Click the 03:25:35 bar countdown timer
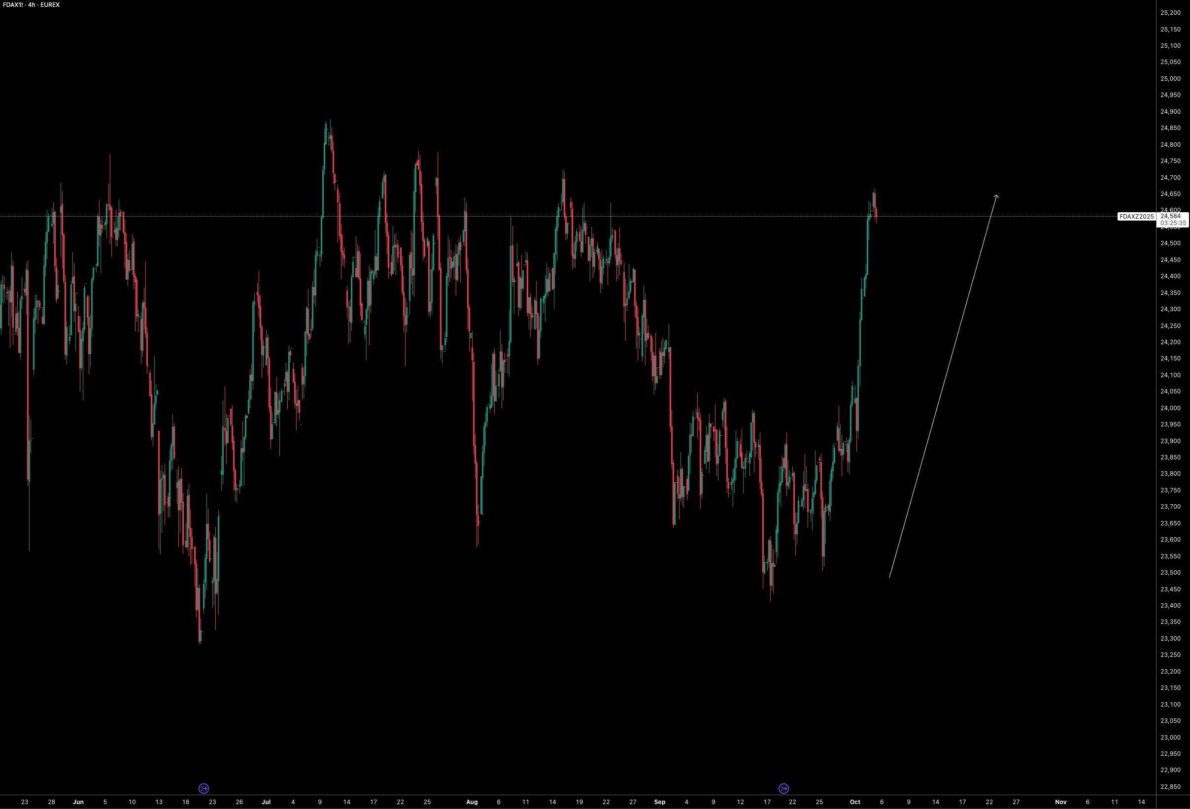 (x=1173, y=223)
